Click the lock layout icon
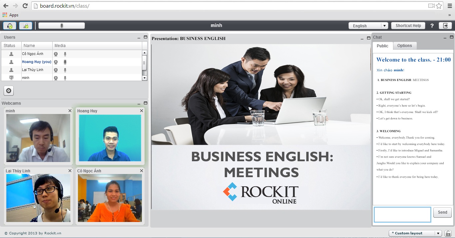 point(448,233)
